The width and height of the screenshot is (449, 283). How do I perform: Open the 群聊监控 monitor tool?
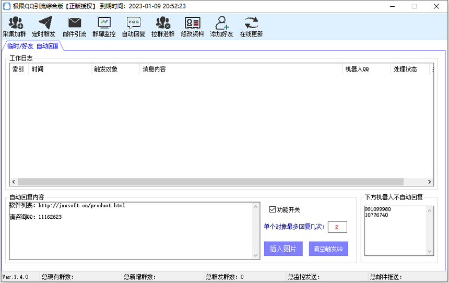coord(104,27)
